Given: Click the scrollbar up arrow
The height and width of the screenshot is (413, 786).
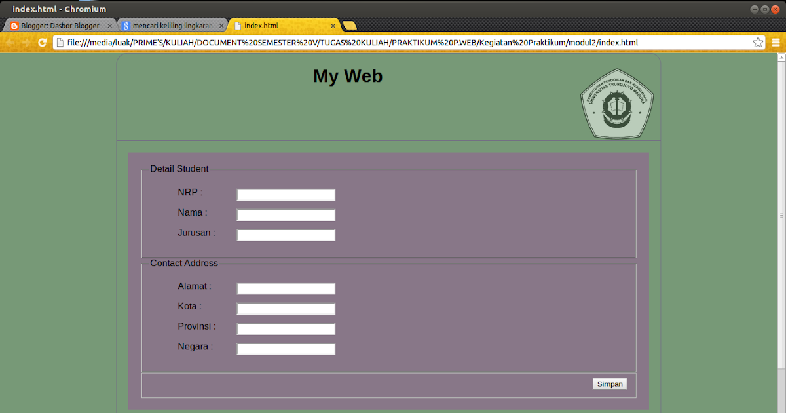Looking at the screenshot, I should click(781, 57).
